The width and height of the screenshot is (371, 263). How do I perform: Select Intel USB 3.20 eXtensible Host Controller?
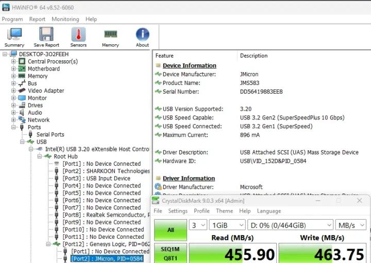point(97,149)
